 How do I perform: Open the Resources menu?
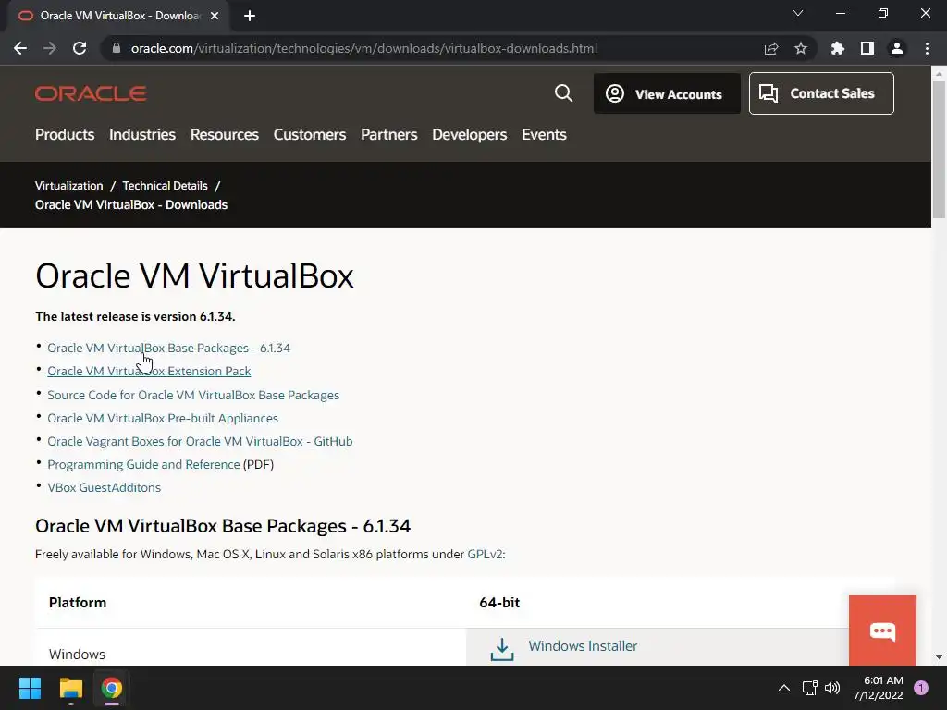(225, 135)
